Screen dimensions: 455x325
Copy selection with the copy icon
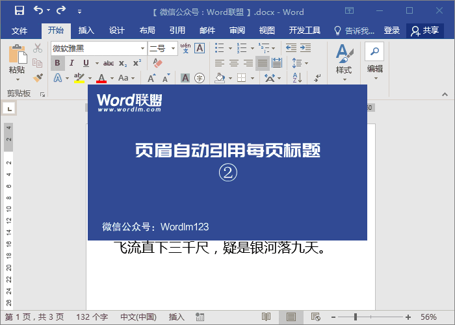click(38, 63)
